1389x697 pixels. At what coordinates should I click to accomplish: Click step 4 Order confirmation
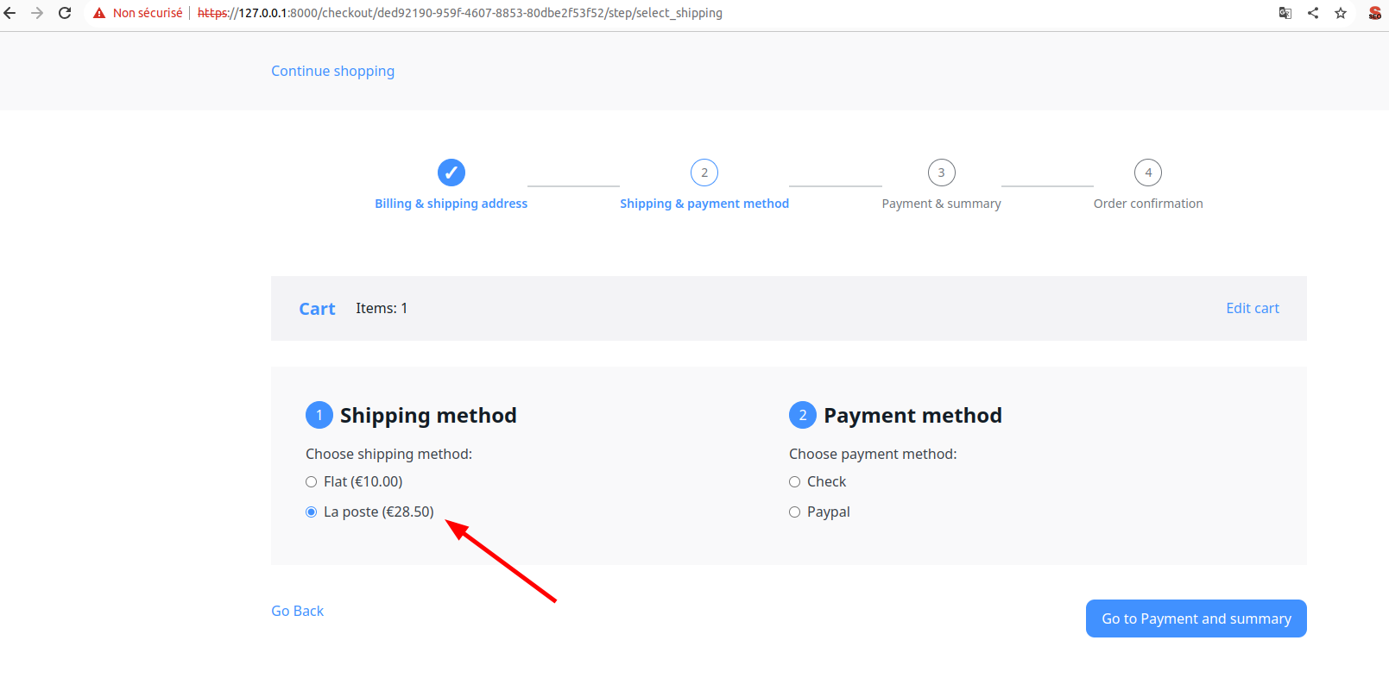(1147, 204)
